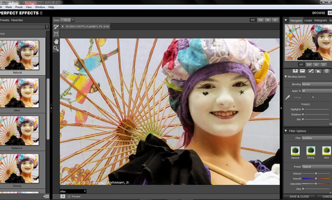Image resolution: width=332 pixels, height=200 pixels.
Task: Open the Zoom percentage dropdown arrow
Action: tap(73, 20)
